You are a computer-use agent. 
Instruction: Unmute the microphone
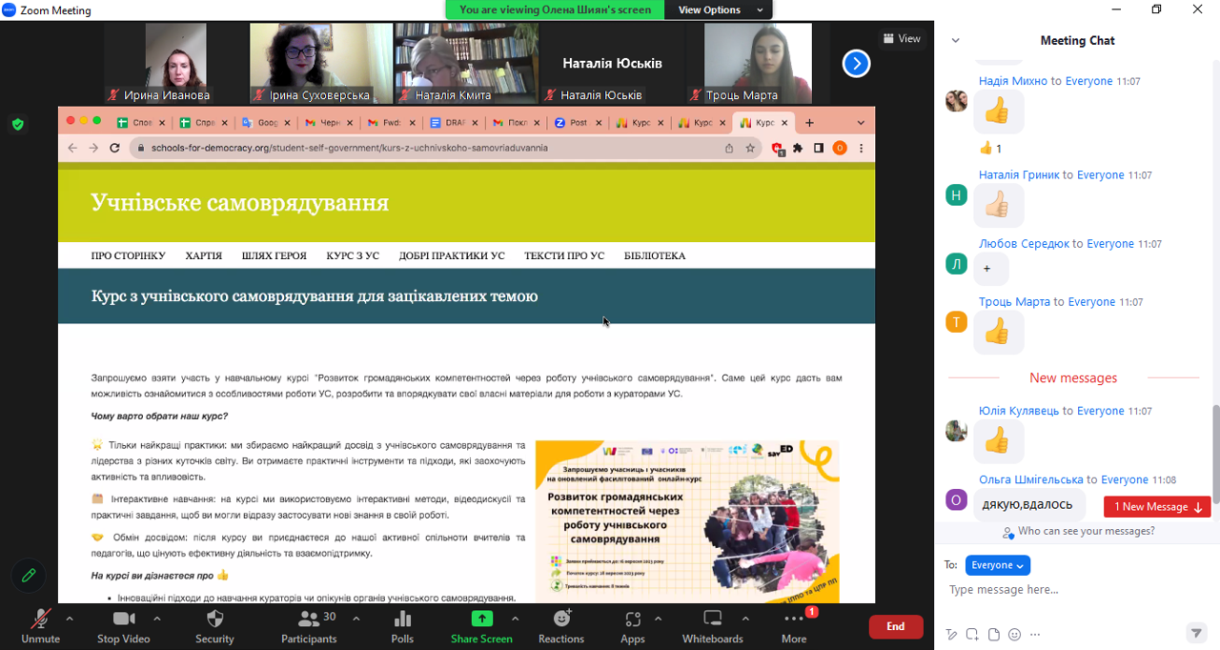(40, 625)
